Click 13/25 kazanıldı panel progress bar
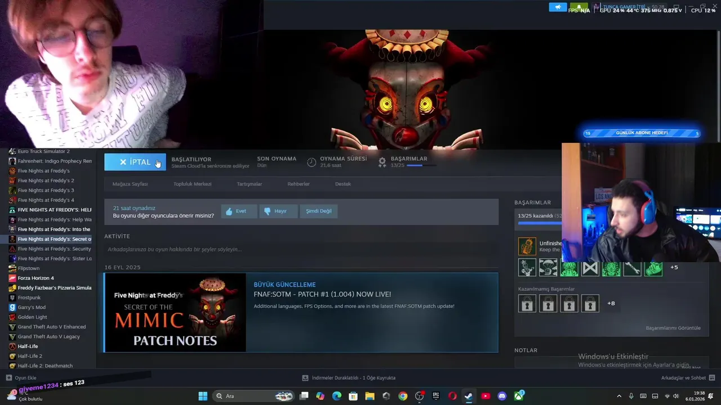Viewport: 721px width, 405px height. click(540, 223)
